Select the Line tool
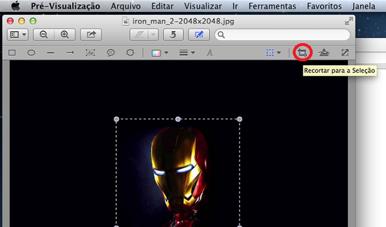Image resolution: width=386 pixels, height=227 pixels. 51,53
